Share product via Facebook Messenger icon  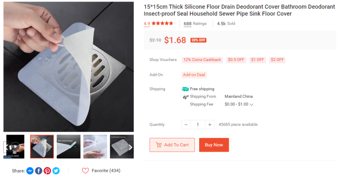(30, 171)
